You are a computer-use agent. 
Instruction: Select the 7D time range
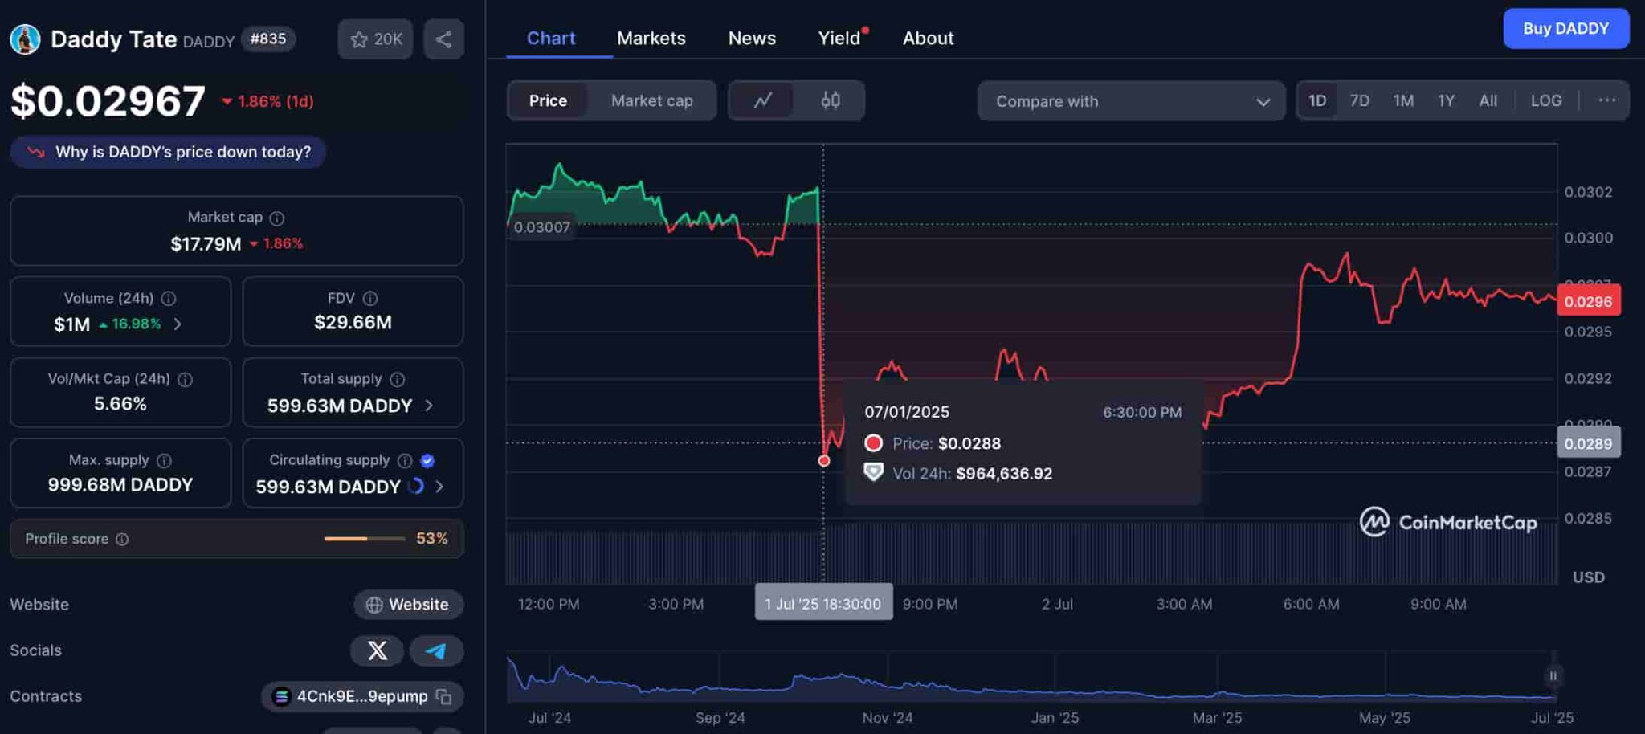click(x=1359, y=100)
